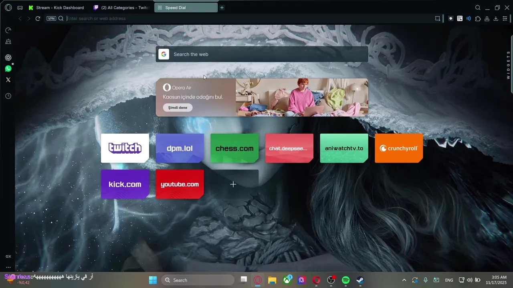Viewport: 513px width, 288px height.
Task: Open GX Control speedometer in sidebar
Action: 8,30
